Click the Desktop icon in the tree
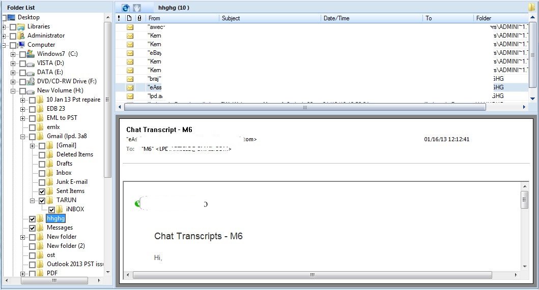 [11, 17]
